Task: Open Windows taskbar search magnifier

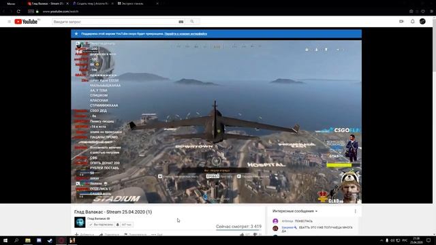Action: (x=16, y=240)
